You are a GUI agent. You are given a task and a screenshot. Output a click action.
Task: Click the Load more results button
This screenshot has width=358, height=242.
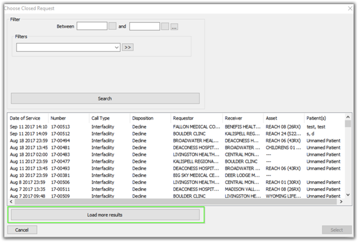tap(105, 215)
